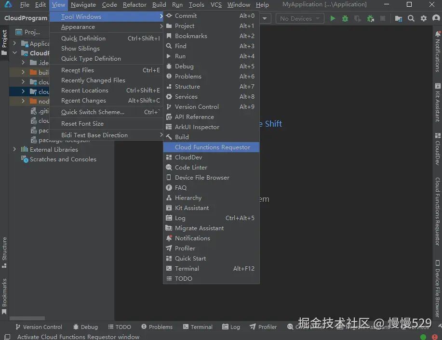This screenshot has width=442, height=340.
Task: Select Build in Tool Windows submenu
Action: (x=211, y=137)
